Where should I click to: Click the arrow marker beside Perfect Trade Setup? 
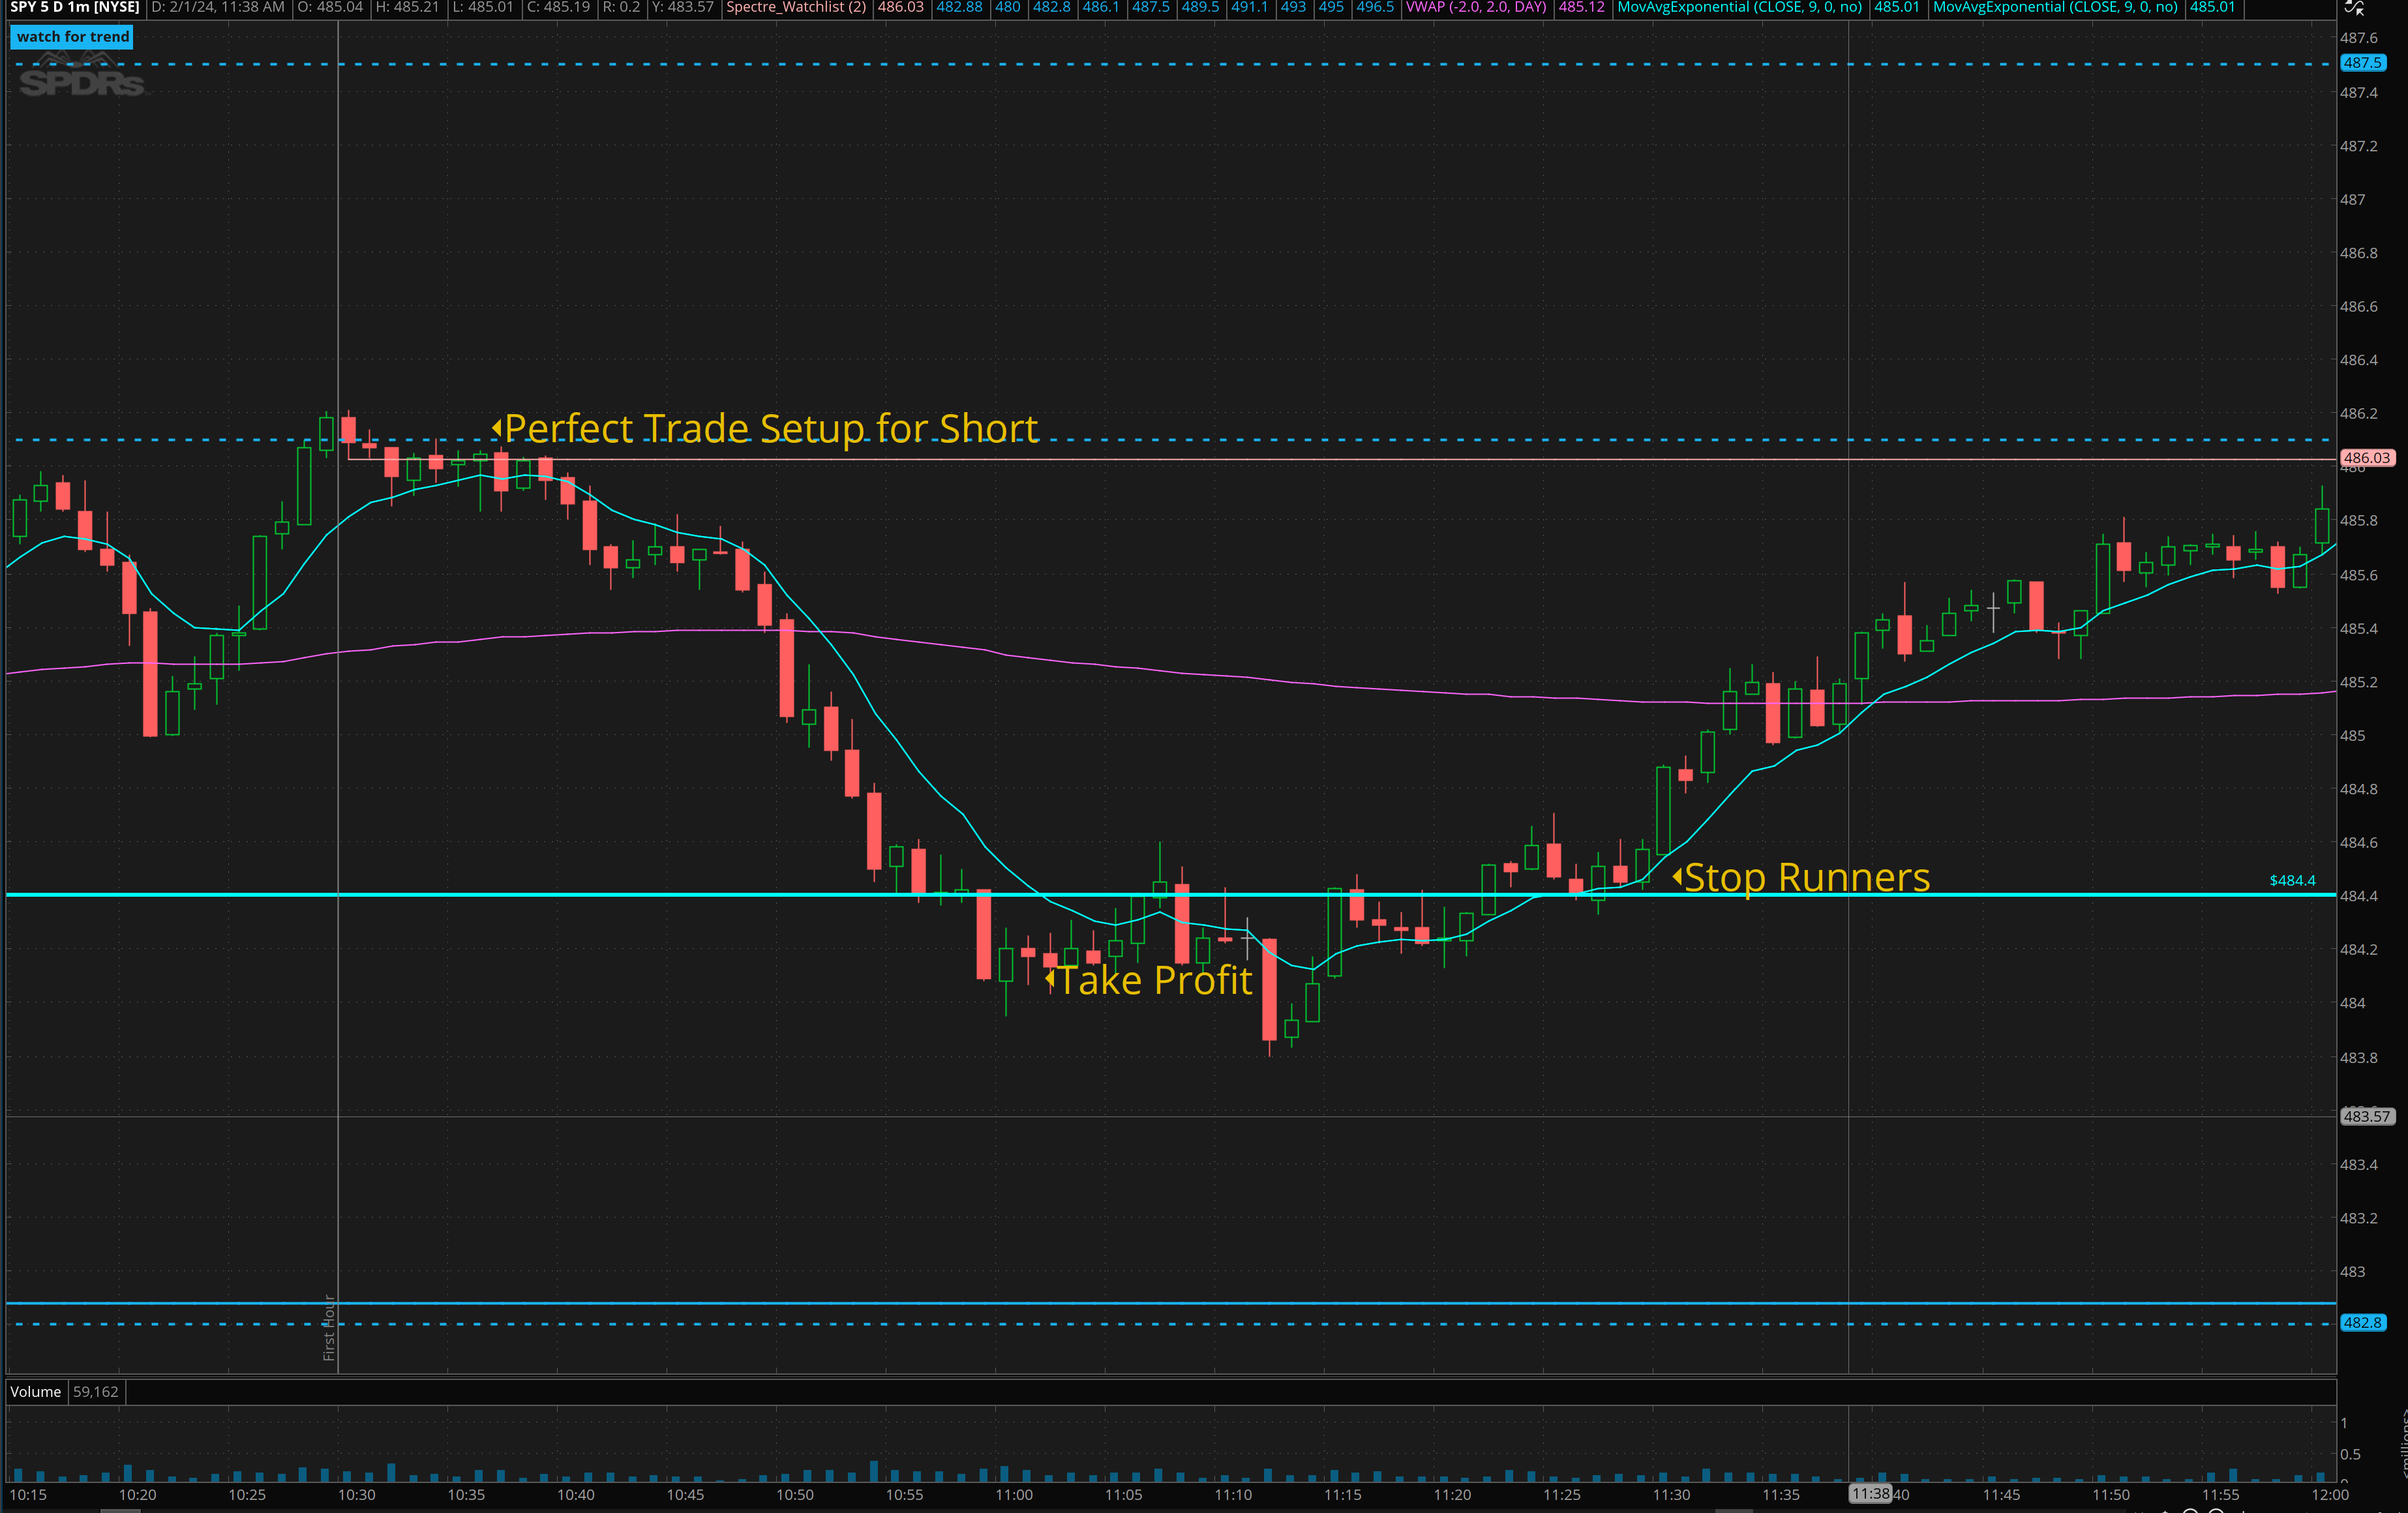497,428
